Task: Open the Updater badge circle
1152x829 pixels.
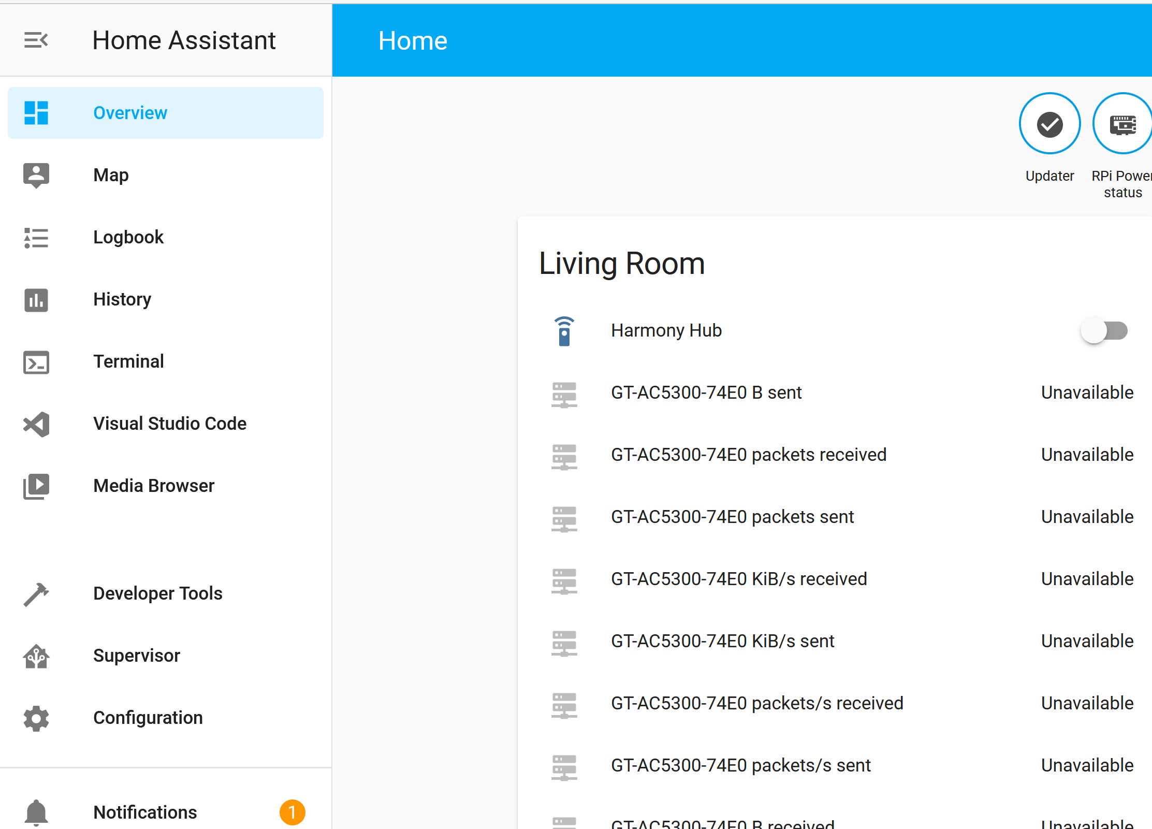Action: coord(1049,123)
